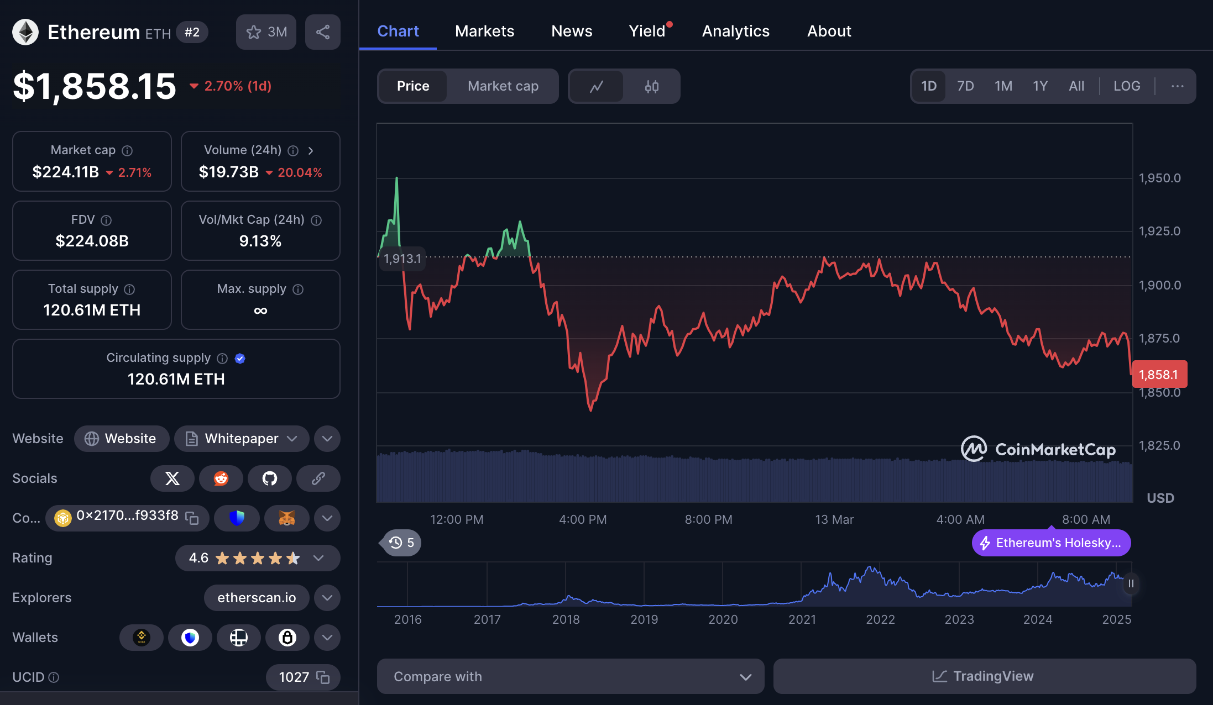The width and height of the screenshot is (1213, 705).
Task: Add token to MetaMask fox icon
Action: (286, 518)
